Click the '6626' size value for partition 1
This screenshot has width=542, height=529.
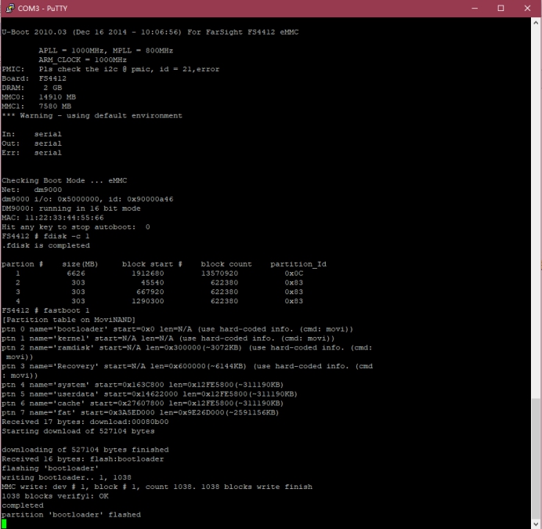(76, 274)
